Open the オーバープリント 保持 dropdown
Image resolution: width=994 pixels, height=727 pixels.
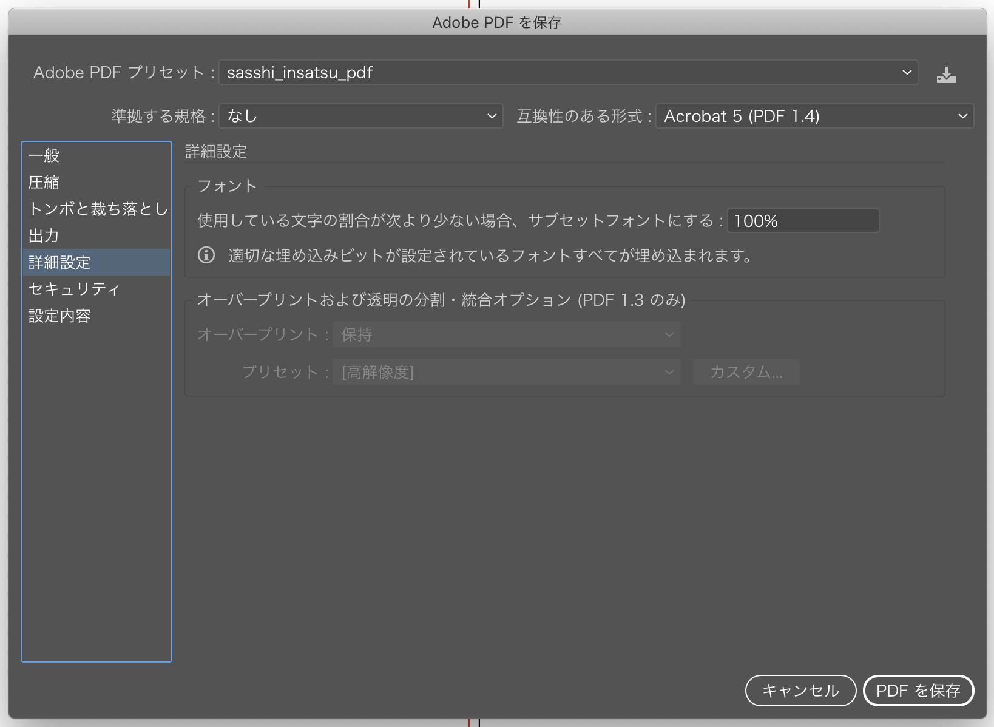(x=506, y=334)
